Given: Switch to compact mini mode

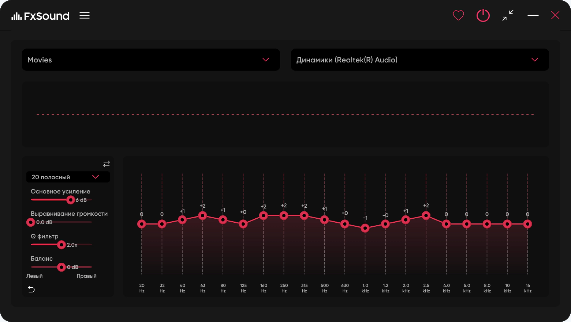Looking at the screenshot, I should coord(508,15).
